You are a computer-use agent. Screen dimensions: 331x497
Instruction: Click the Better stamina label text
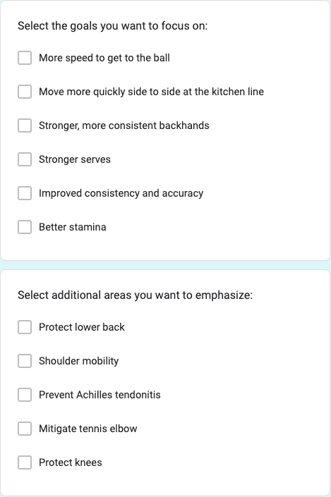(73, 227)
